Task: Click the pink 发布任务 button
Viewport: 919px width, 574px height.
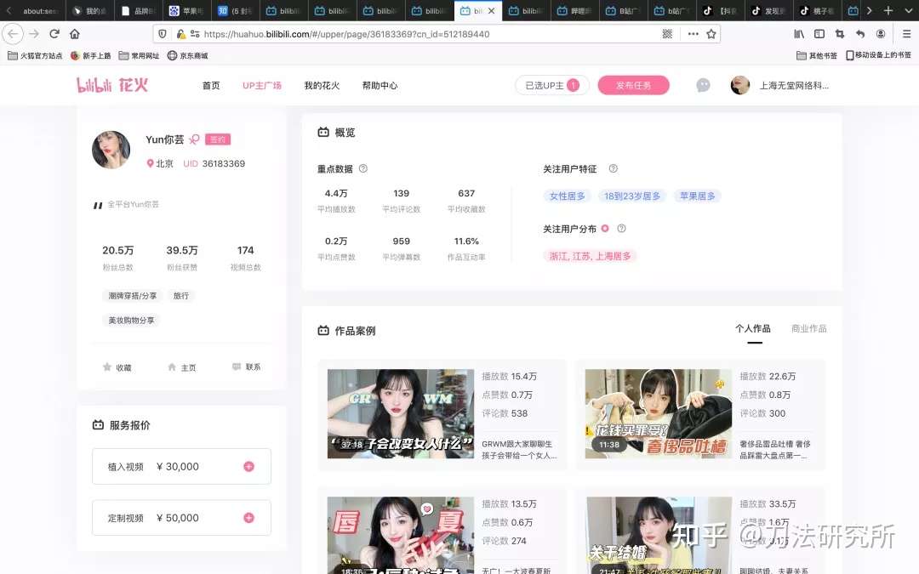Action: [x=634, y=86]
